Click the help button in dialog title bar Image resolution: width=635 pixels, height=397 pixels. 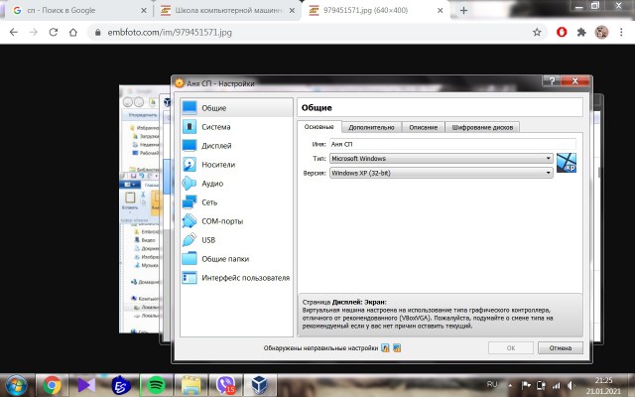tap(552, 80)
